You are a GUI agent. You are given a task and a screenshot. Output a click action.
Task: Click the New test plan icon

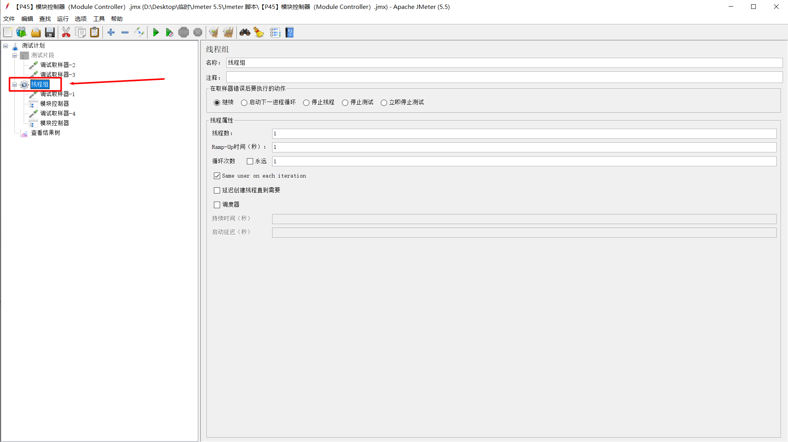[8, 33]
